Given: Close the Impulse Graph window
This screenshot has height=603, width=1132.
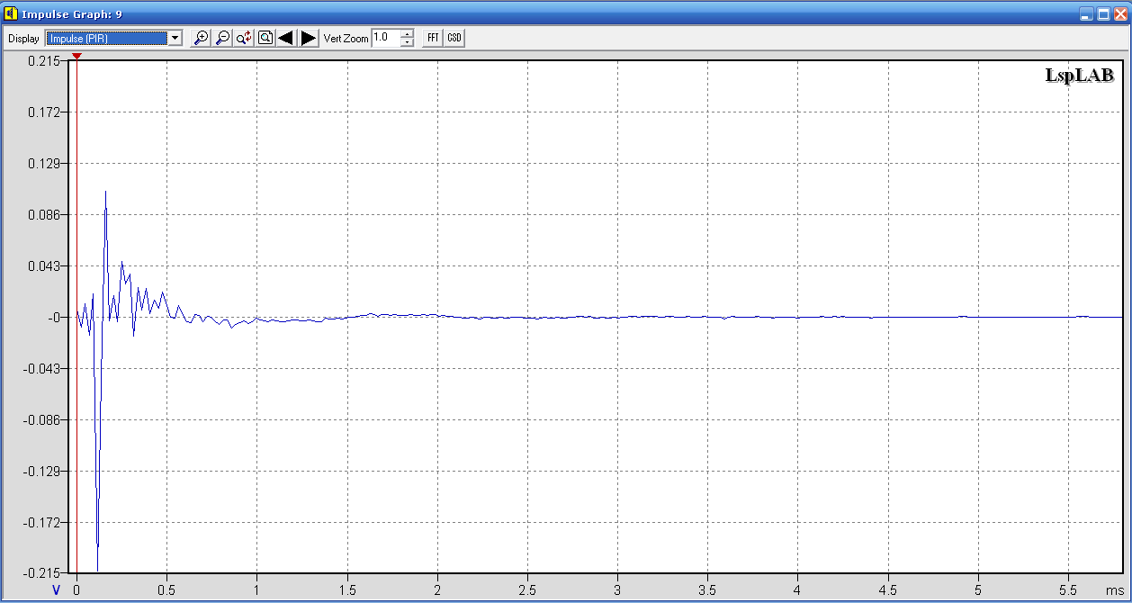Looking at the screenshot, I should (1119, 14).
